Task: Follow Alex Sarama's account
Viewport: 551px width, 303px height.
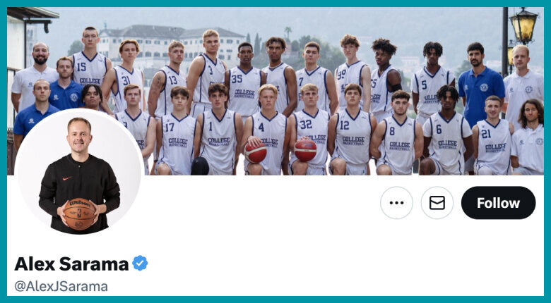Action: (498, 203)
